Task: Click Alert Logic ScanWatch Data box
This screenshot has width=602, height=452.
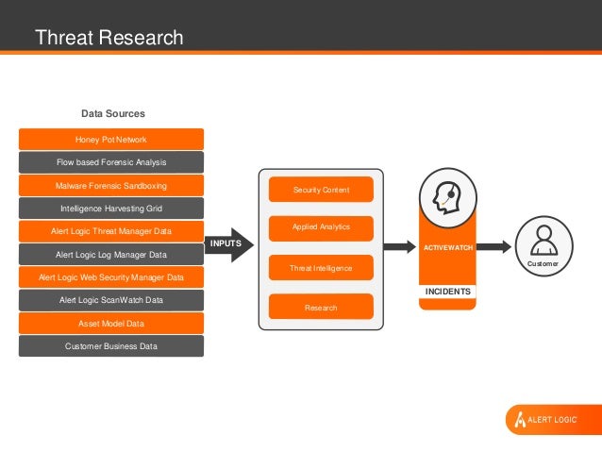Action: 111,300
